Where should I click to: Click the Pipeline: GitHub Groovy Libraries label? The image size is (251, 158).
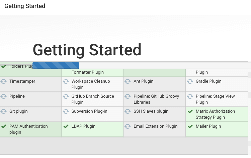[x=156, y=99]
